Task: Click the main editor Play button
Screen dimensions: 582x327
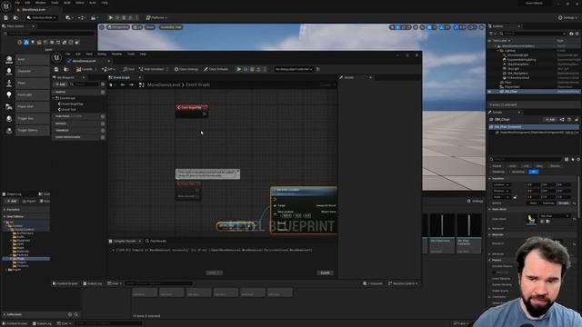Action: click(111, 17)
